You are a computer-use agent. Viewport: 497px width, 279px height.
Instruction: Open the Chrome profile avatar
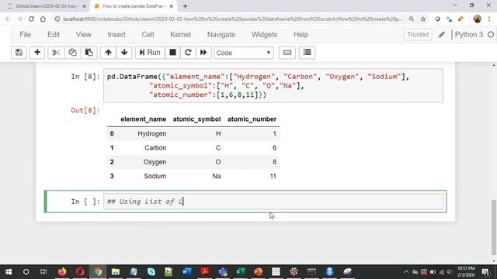[477, 19]
